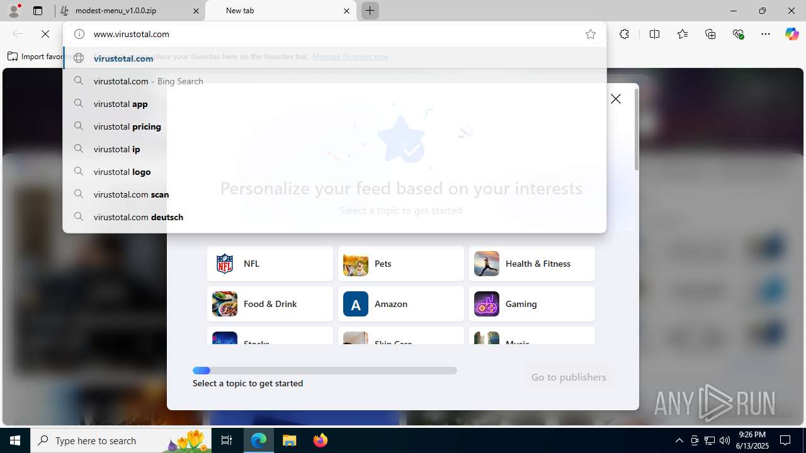806x453 pixels.
Task: Select the virustotal logo suggestion
Action: (x=335, y=172)
